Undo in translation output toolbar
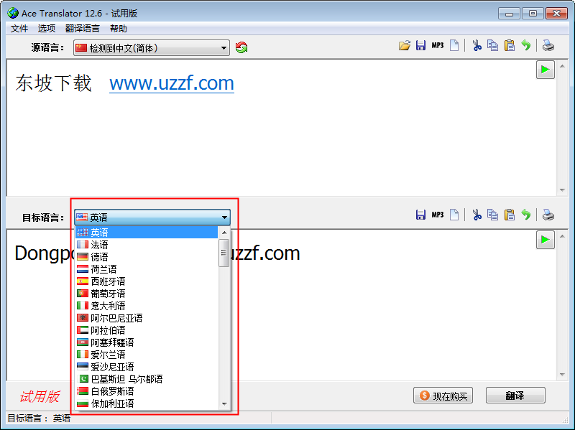Screen dimensions: 575x430 (526, 215)
